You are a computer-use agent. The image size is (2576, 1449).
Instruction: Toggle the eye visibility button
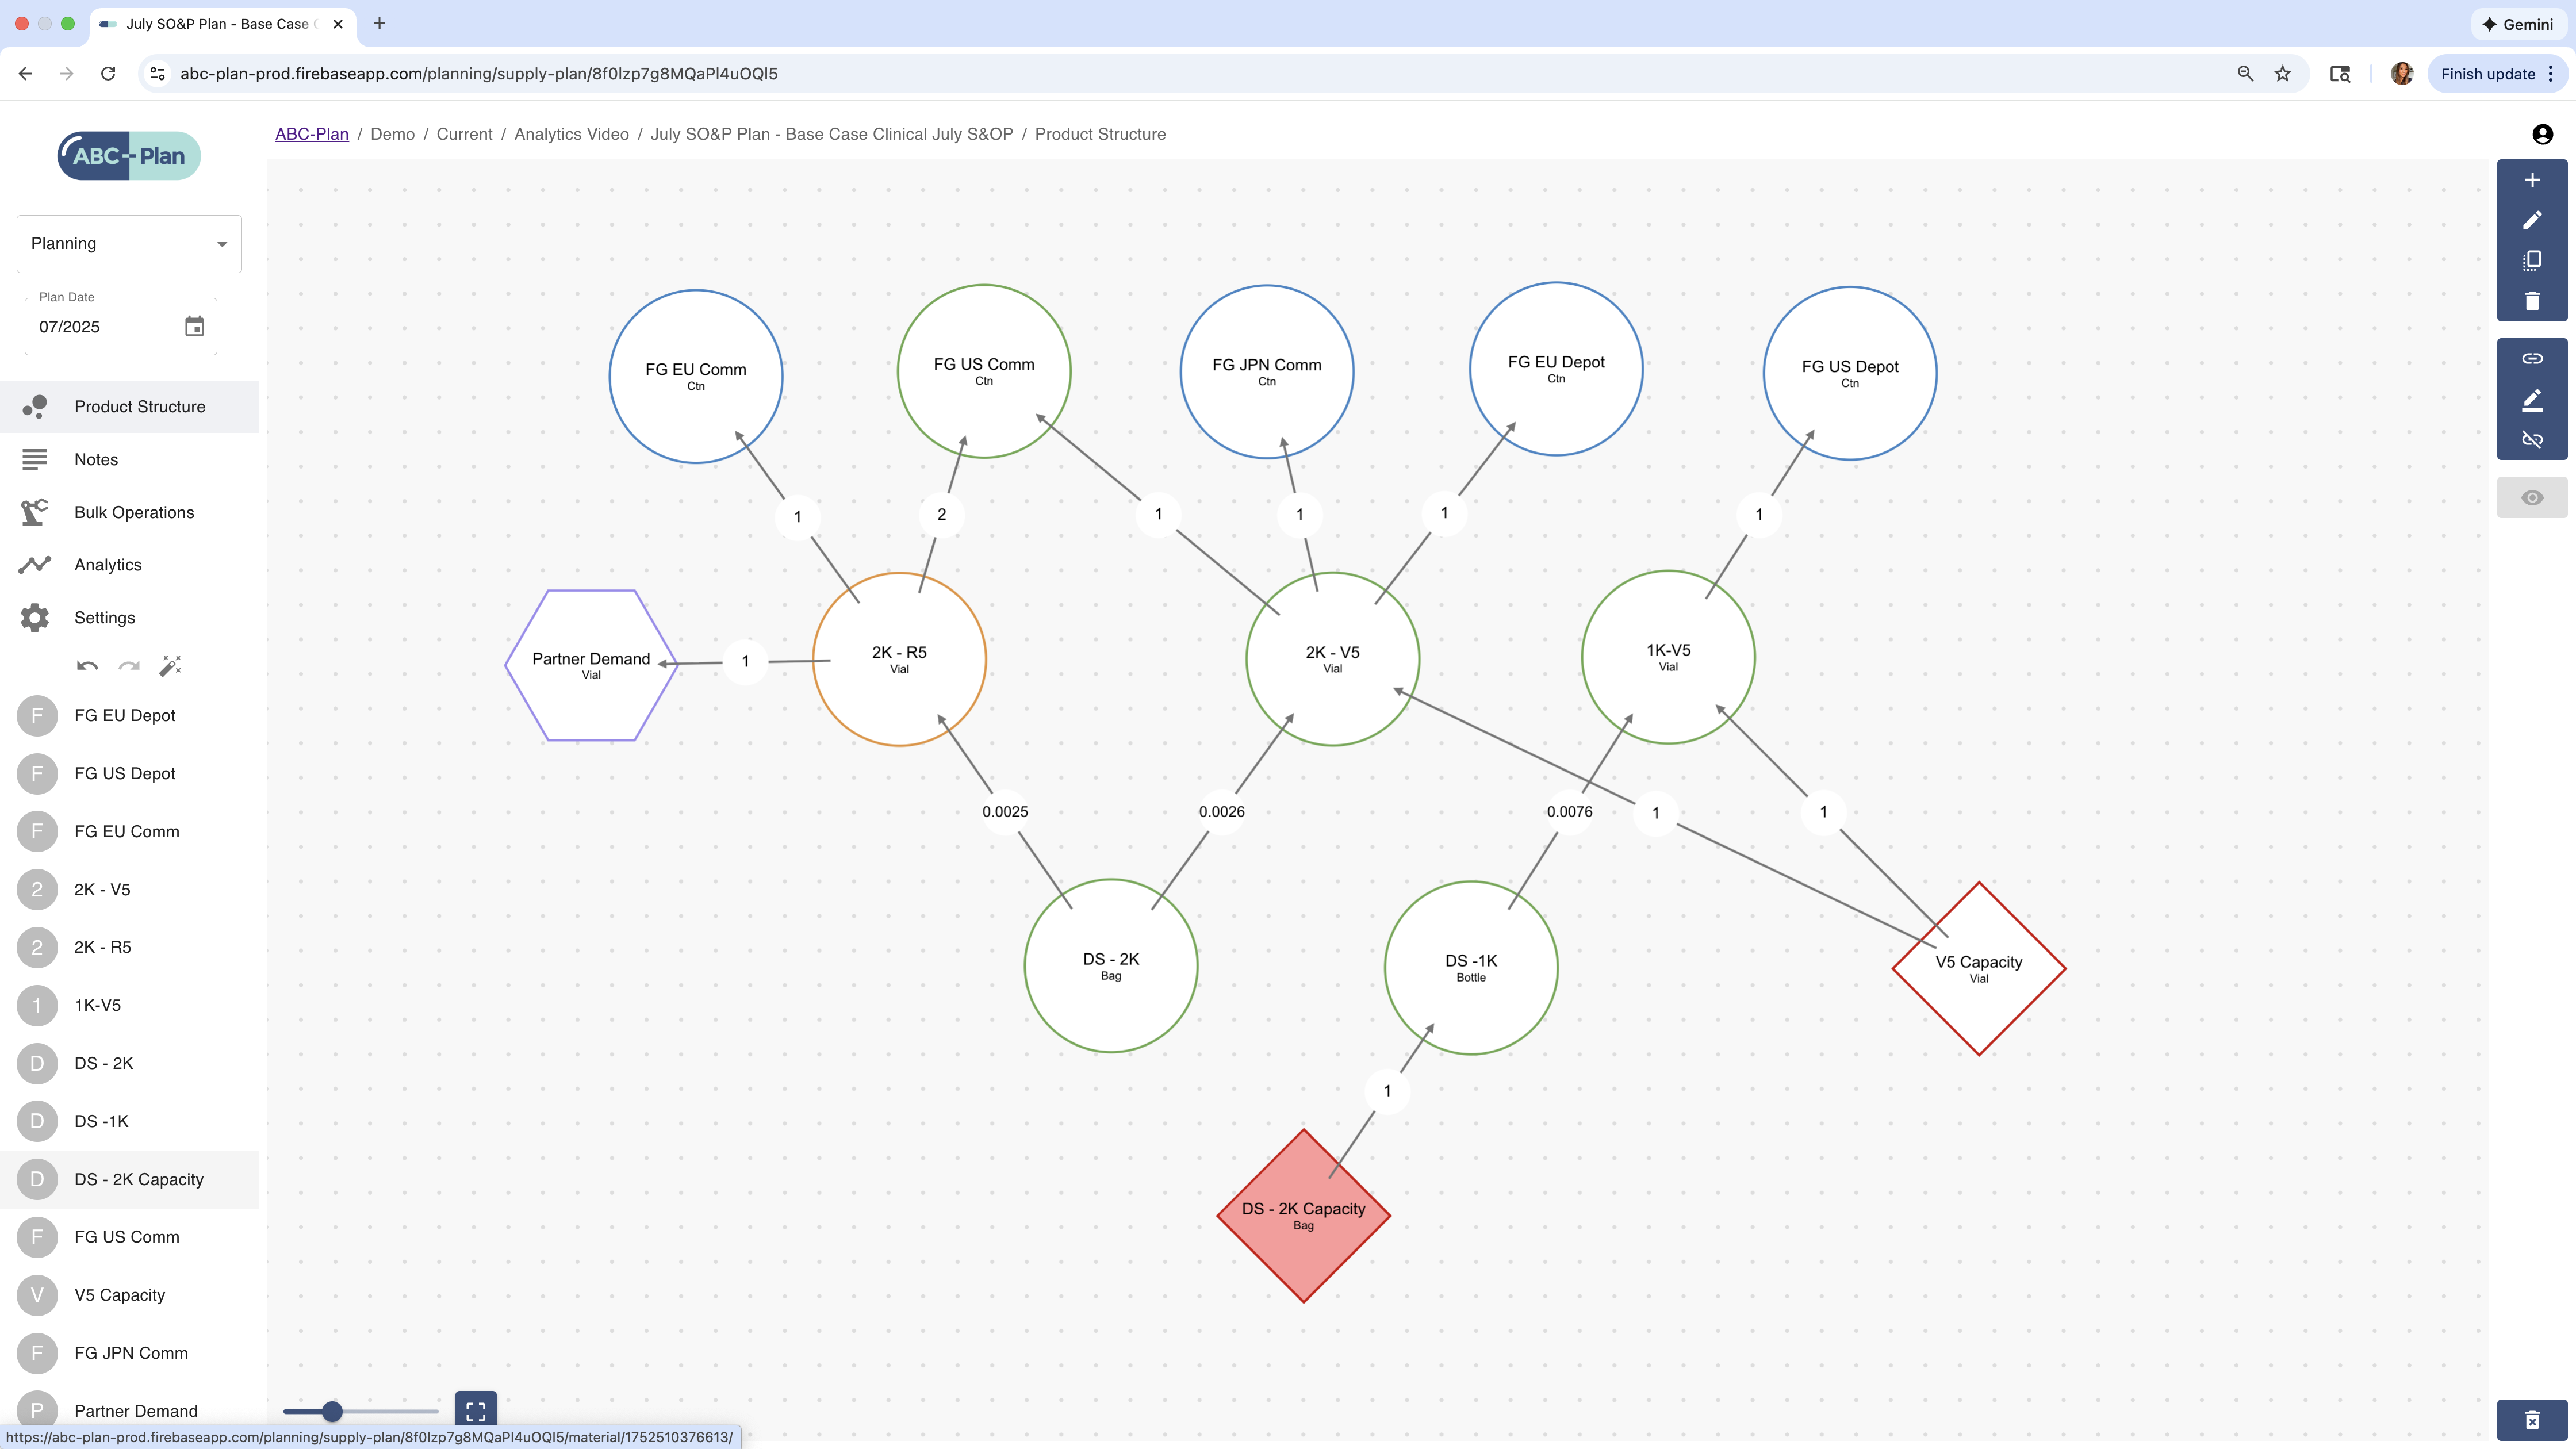(x=2531, y=498)
